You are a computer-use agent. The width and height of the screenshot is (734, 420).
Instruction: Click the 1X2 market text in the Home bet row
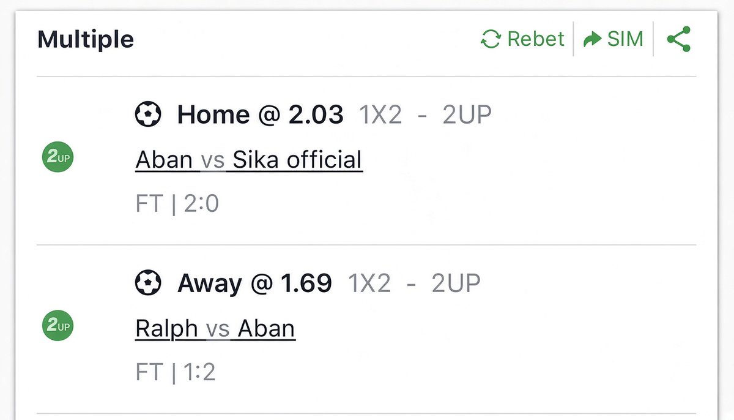tap(381, 114)
